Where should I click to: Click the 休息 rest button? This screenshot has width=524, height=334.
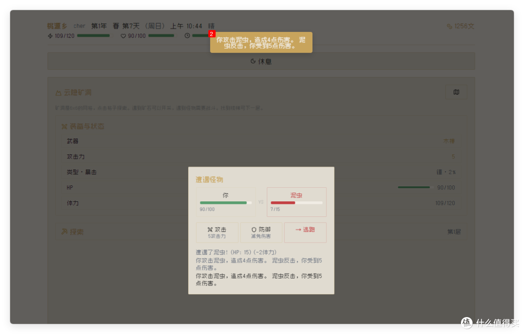[261, 61]
